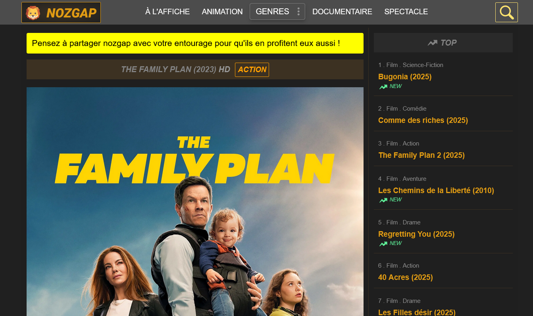Open Bugonia (2025) from top list
The height and width of the screenshot is (316, 533).
405,77
